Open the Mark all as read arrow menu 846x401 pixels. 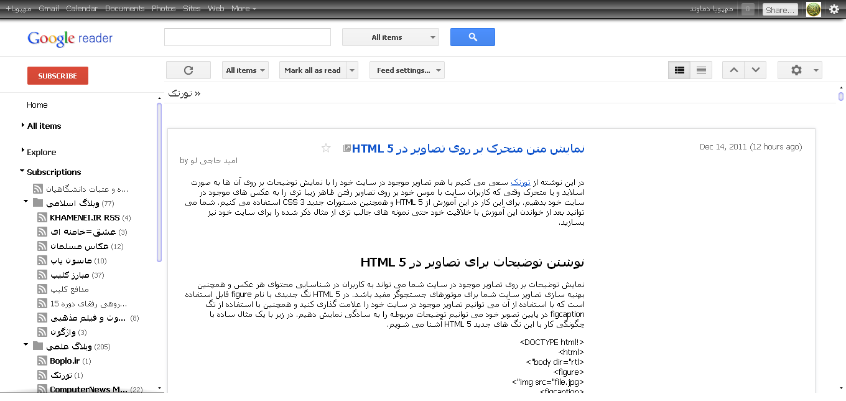pos(353,70)
